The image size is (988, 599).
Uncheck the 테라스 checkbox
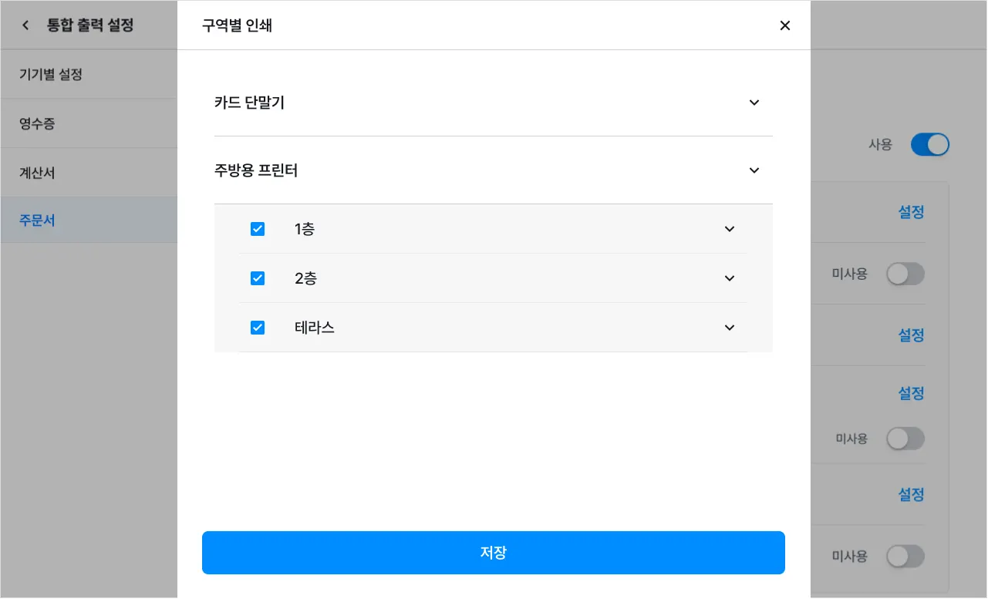click(258, 328)
